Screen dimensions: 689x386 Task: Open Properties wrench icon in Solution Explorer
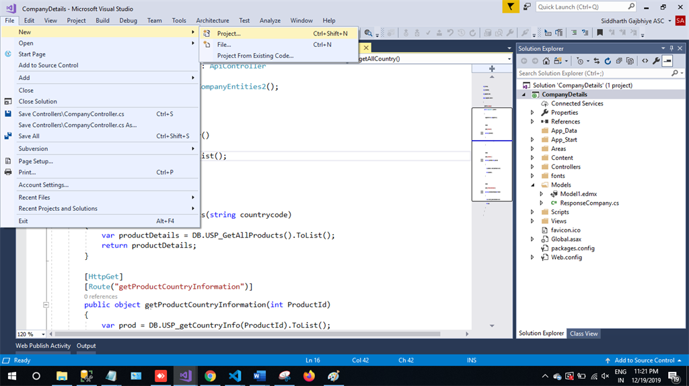coord(656,61)
